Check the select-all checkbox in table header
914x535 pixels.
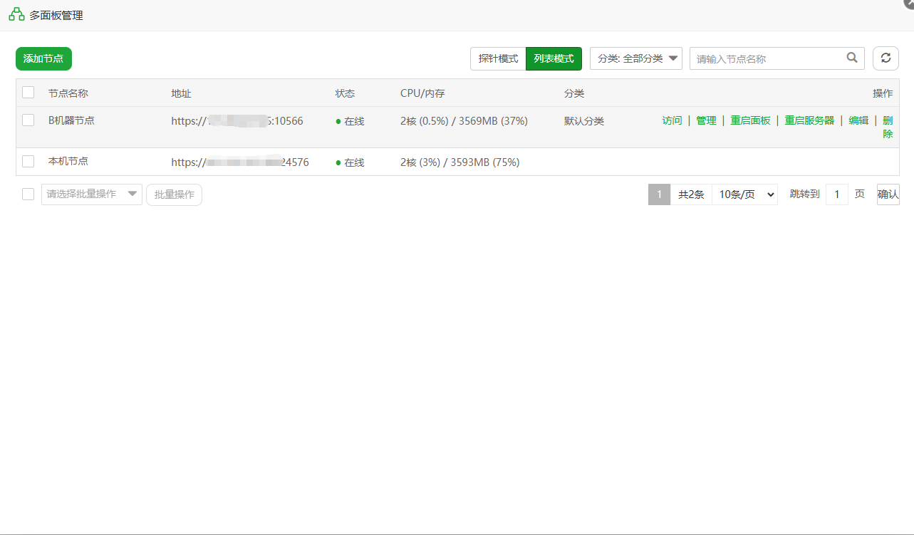(x=28, y=93)
